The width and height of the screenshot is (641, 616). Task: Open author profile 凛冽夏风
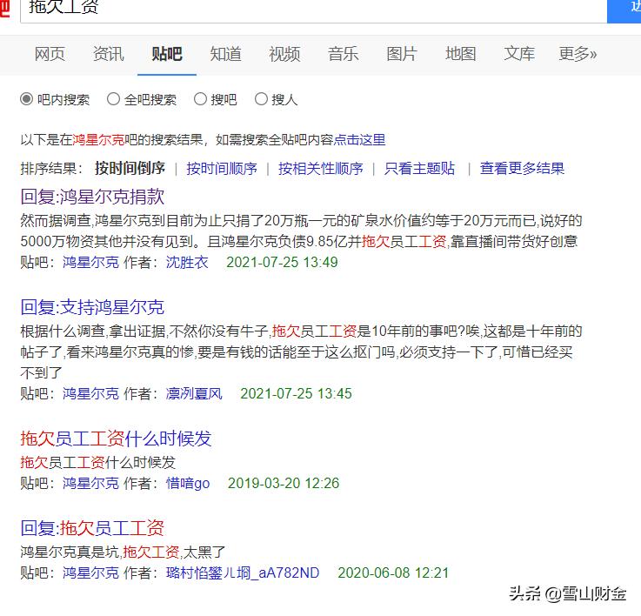[194, 393]
